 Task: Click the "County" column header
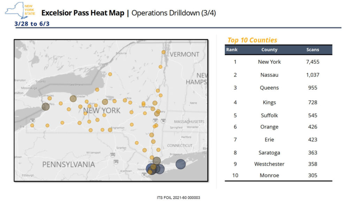point(269,50)
